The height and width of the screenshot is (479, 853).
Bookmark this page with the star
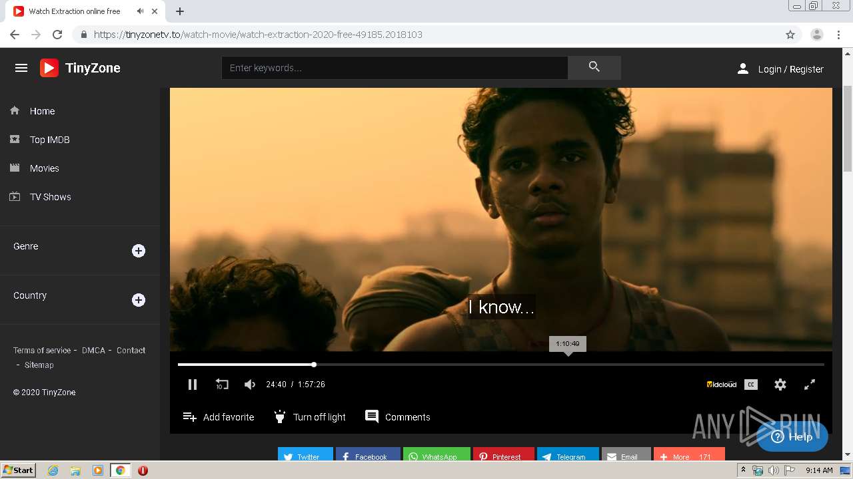point(790,35)
